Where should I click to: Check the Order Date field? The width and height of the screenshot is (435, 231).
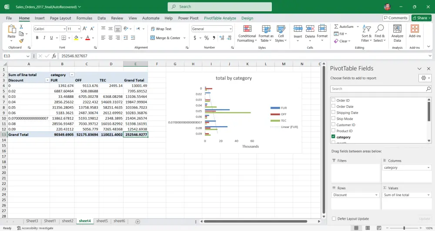coord(333,106)
